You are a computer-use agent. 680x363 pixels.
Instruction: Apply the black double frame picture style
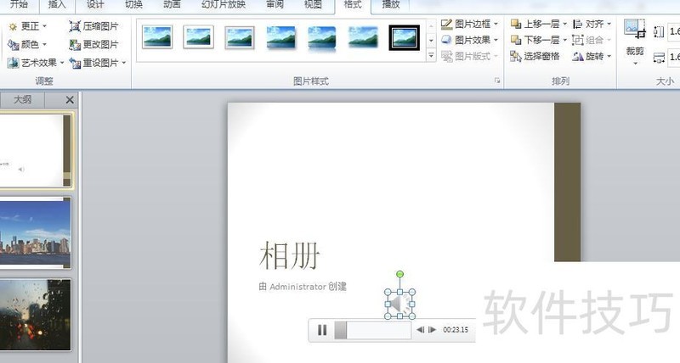click(405, 37)
